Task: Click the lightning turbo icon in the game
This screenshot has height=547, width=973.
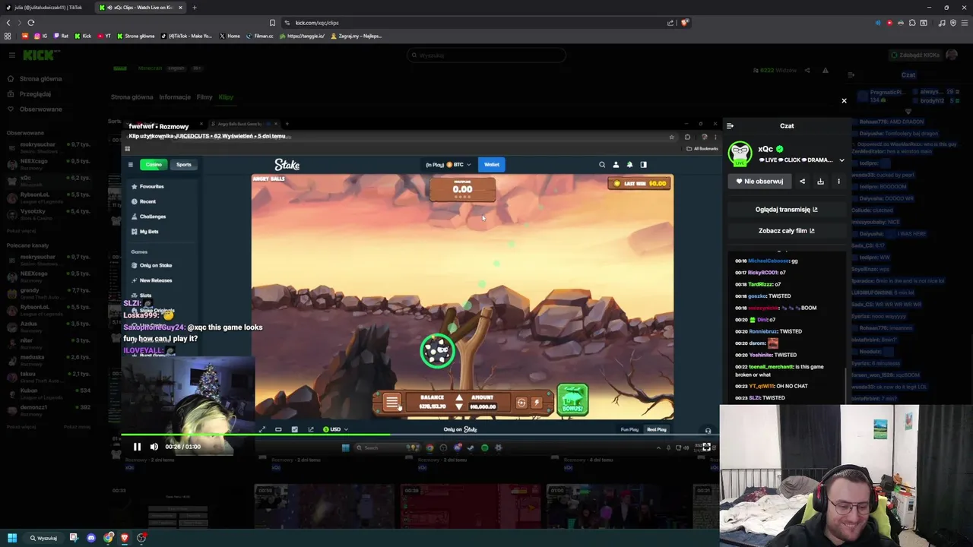Action: click(x=537, y=403)
